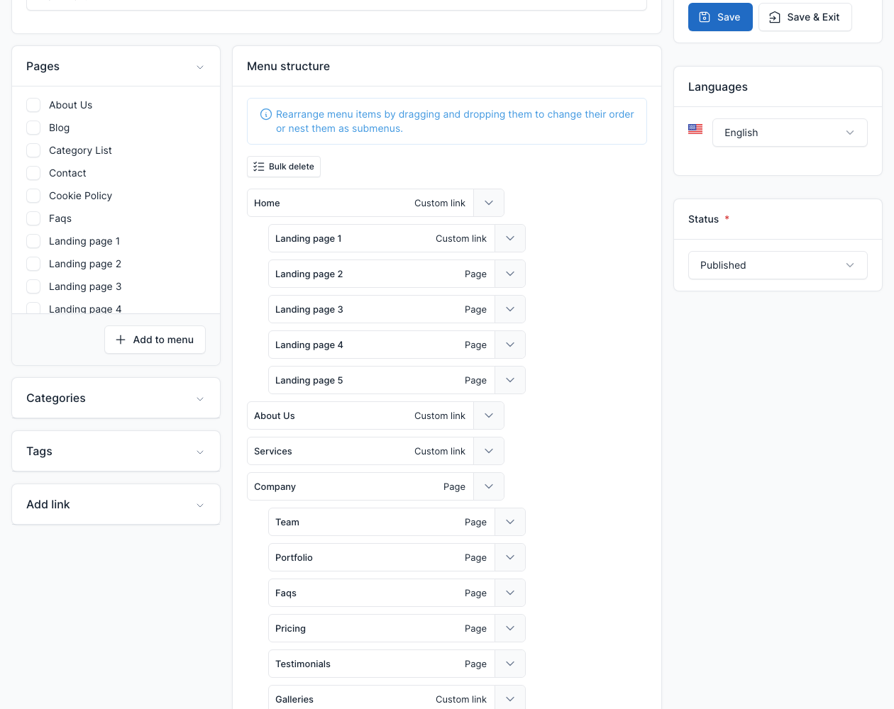Screen dimensions: 894x709
Task: Open the English language dropdown
Action: [790, 133]
